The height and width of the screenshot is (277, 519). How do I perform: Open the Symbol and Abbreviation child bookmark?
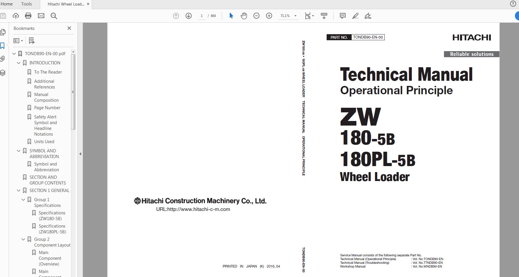[x=46, y=167]
